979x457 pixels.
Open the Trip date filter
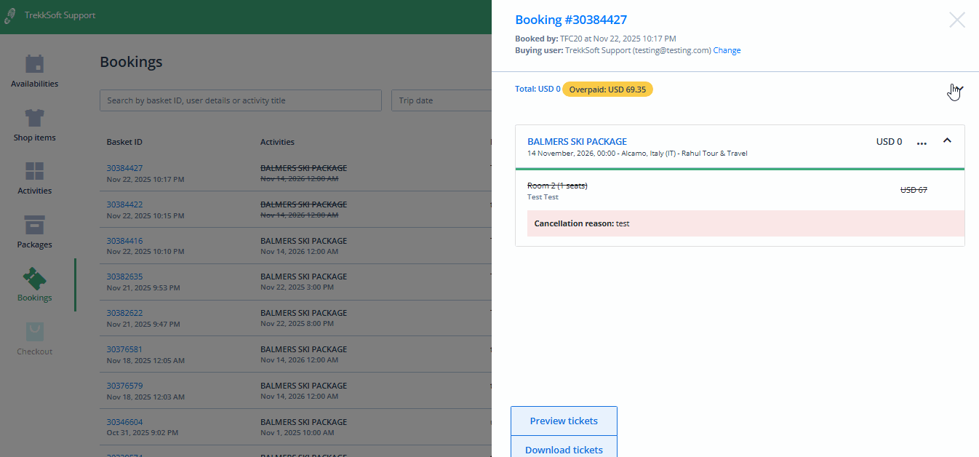pos(441,100)
